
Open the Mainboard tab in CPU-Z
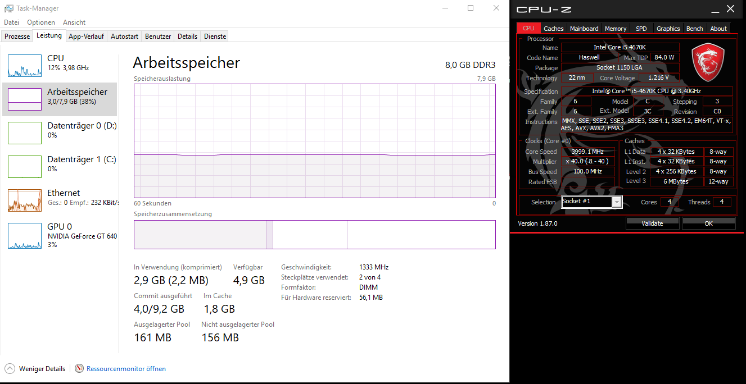[584, 28]
